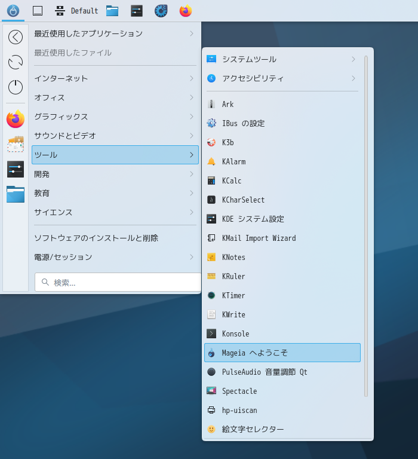Open the オフィス category

pos(115,97)
